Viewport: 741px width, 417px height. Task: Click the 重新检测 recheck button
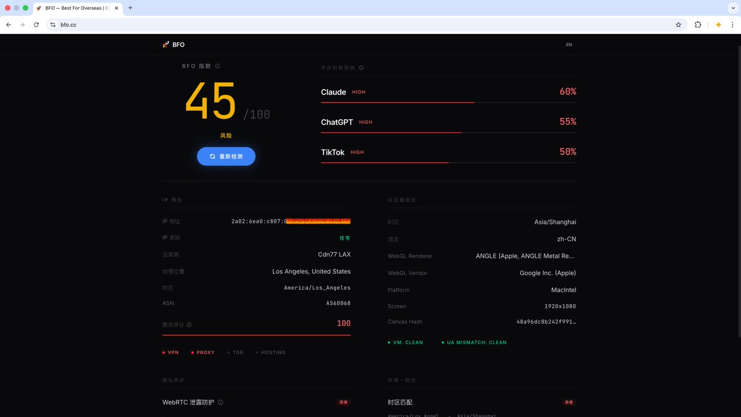click(x=226, y=156)
